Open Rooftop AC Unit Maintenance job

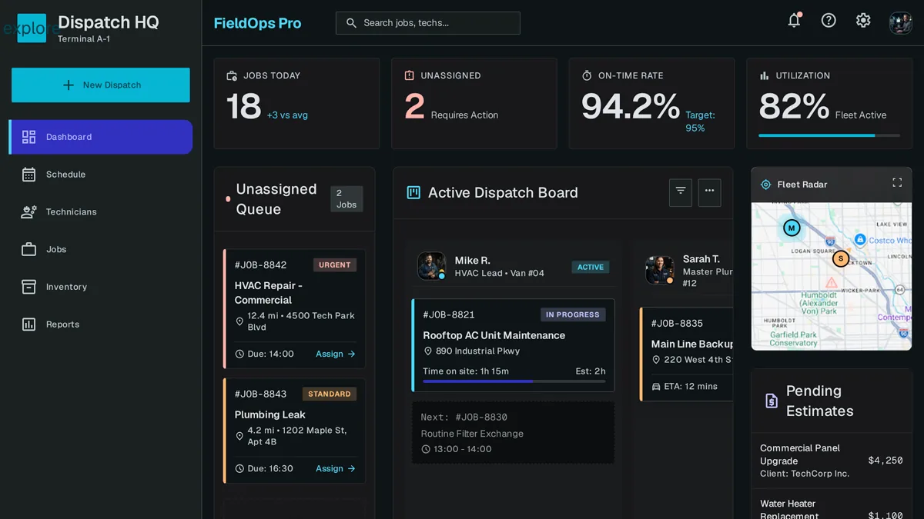pyautogui.click(x=494, y=335)
